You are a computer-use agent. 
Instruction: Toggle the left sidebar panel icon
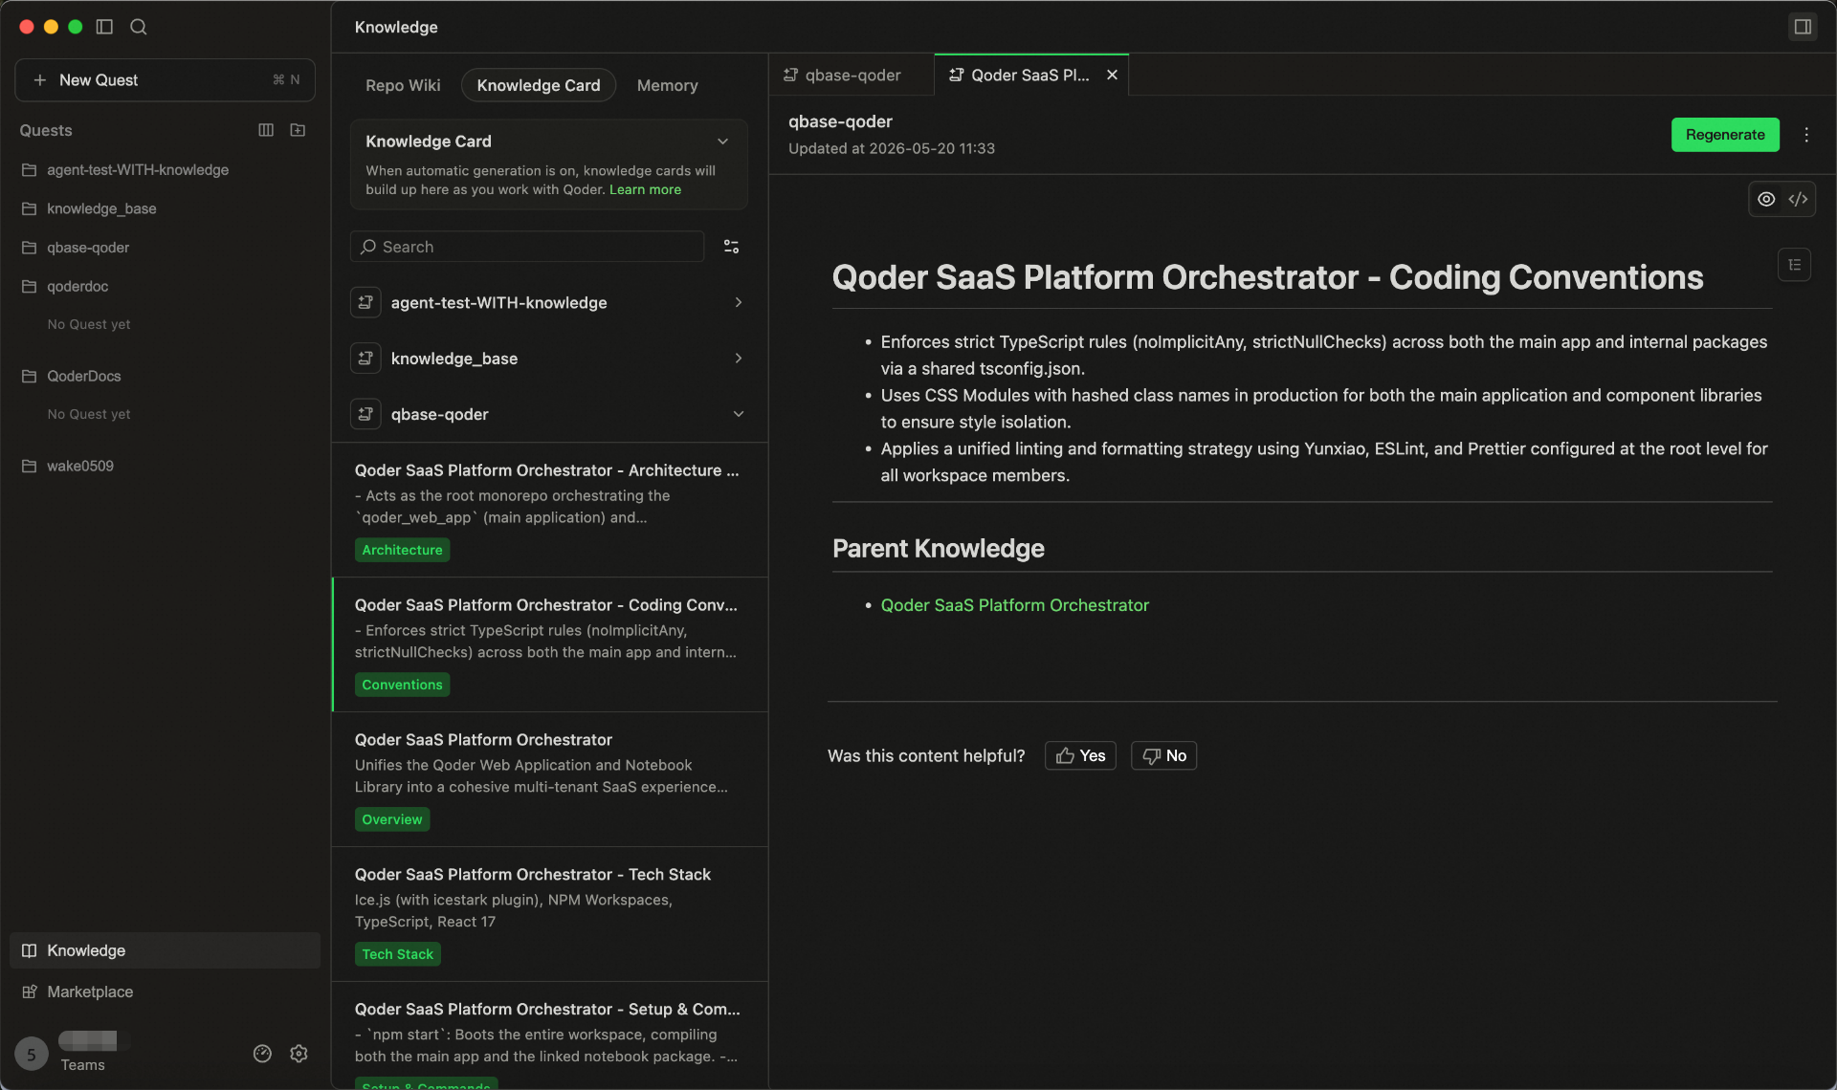pos(105,27)
